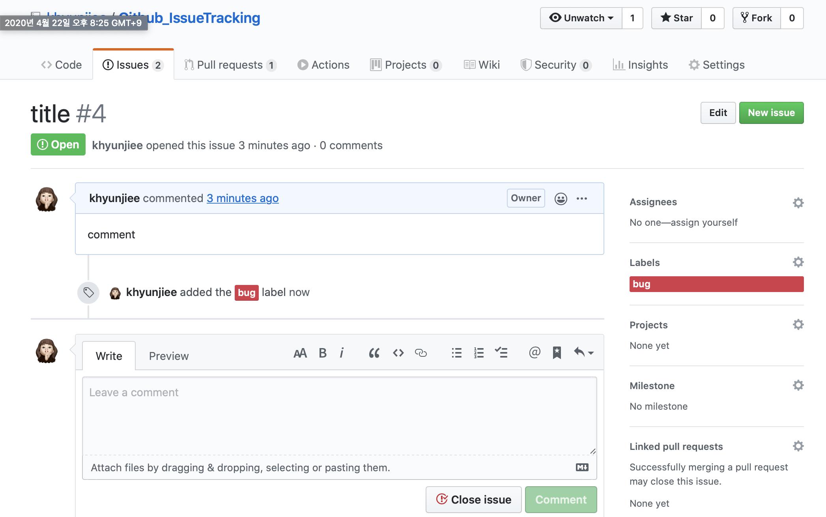Click the red bug label in the sidebar

tap(716, 284)
